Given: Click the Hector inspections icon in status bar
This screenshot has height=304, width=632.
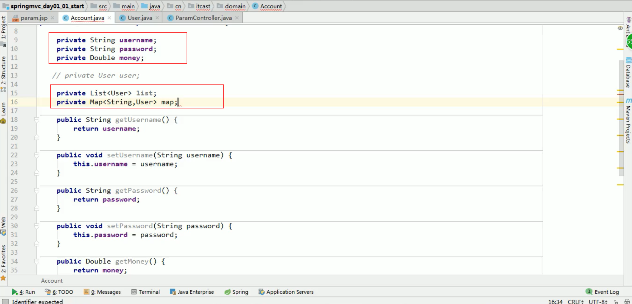Looking at the screenshot, I should coord(627,302).
